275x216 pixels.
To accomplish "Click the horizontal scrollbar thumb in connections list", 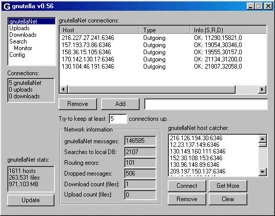I will pos(151,90).
